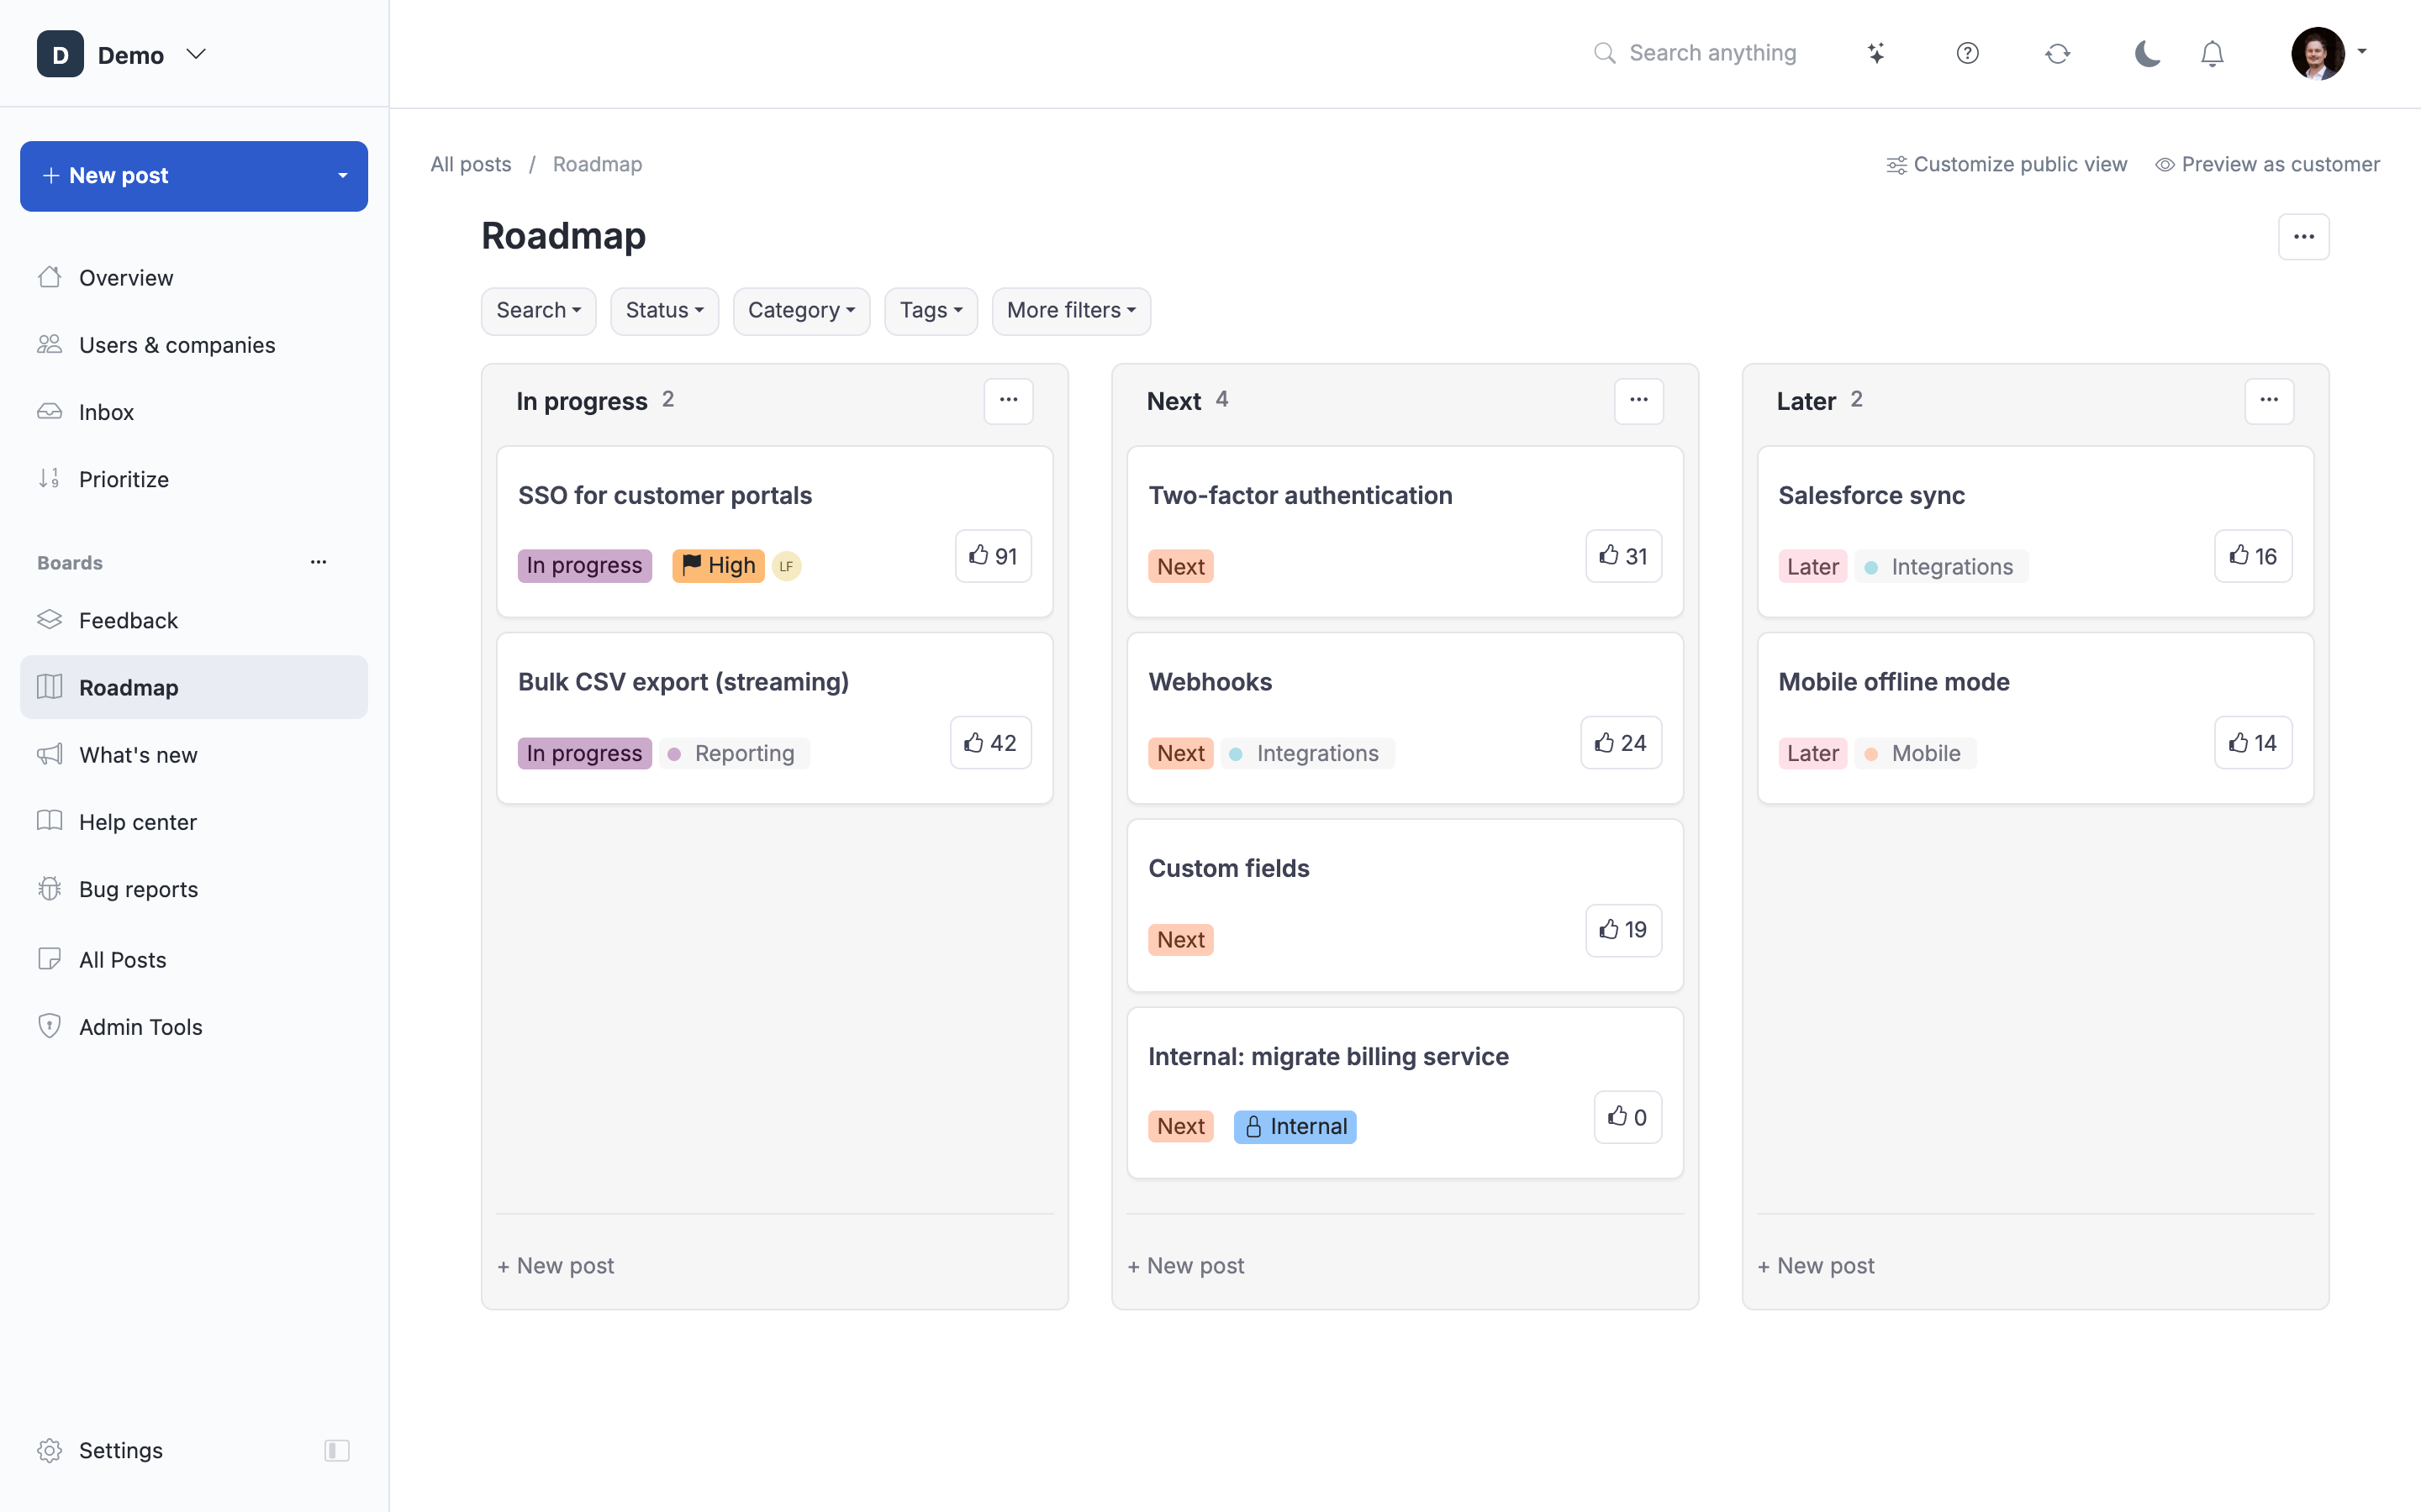This screenshot has height=1512, width=2421.
Task: Expand the Demo workspace switcher
Action: (122, 54)
